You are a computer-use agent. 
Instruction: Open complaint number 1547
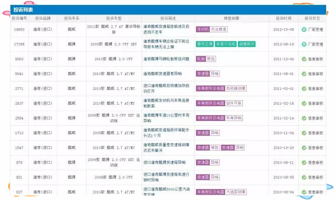pyautogui.click(x=19, y=148)
